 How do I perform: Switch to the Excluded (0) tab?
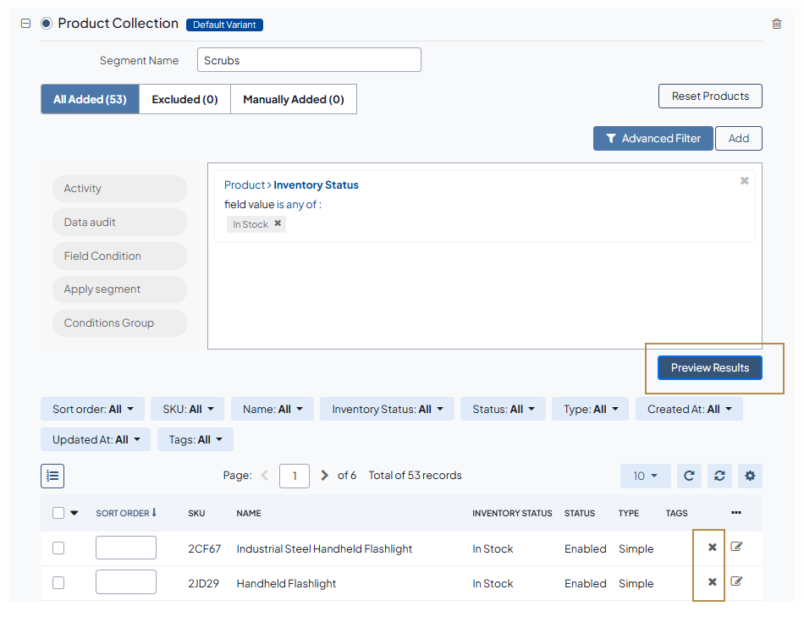click(x=184, y=99)
